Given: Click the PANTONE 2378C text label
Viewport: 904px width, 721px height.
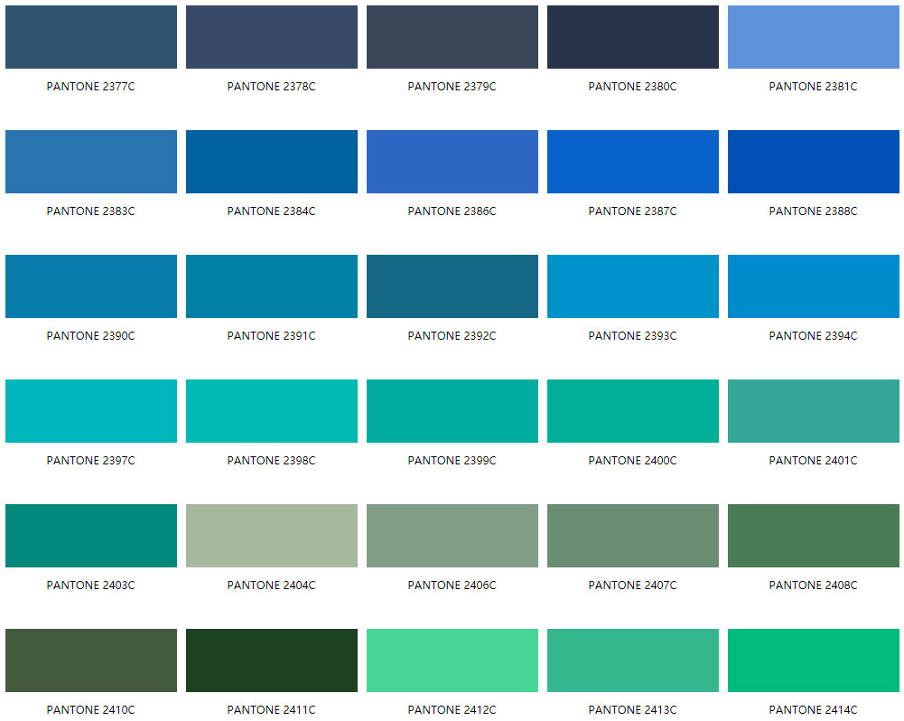Looking at the screenshot, I should pyautogui.click(x=271, y=87).
